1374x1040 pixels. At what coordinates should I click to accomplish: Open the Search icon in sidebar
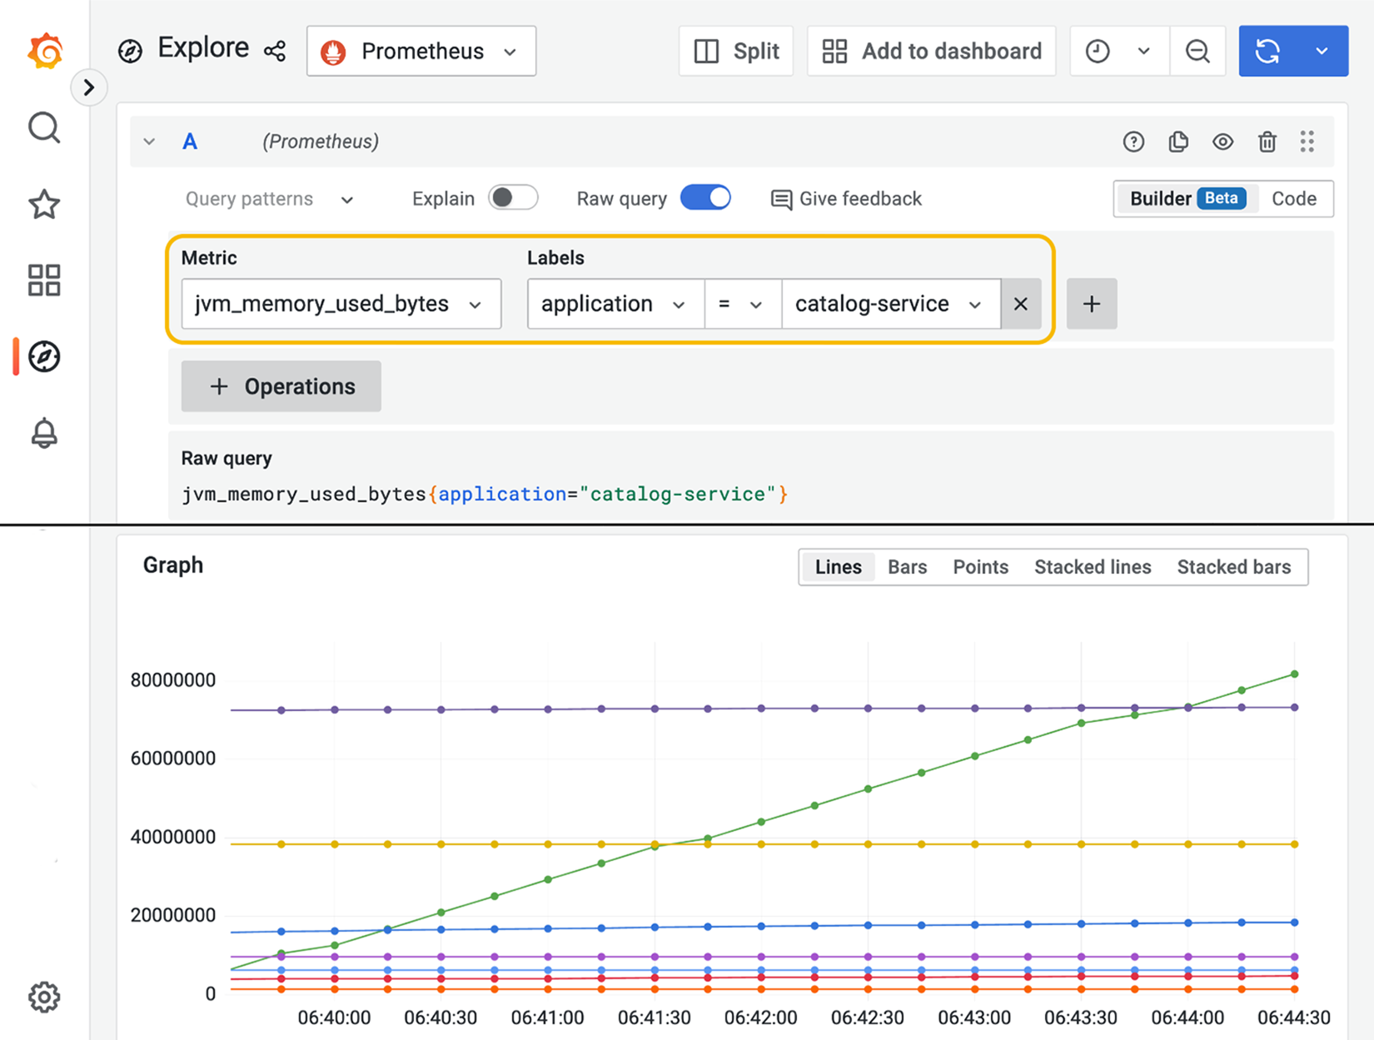44,128
